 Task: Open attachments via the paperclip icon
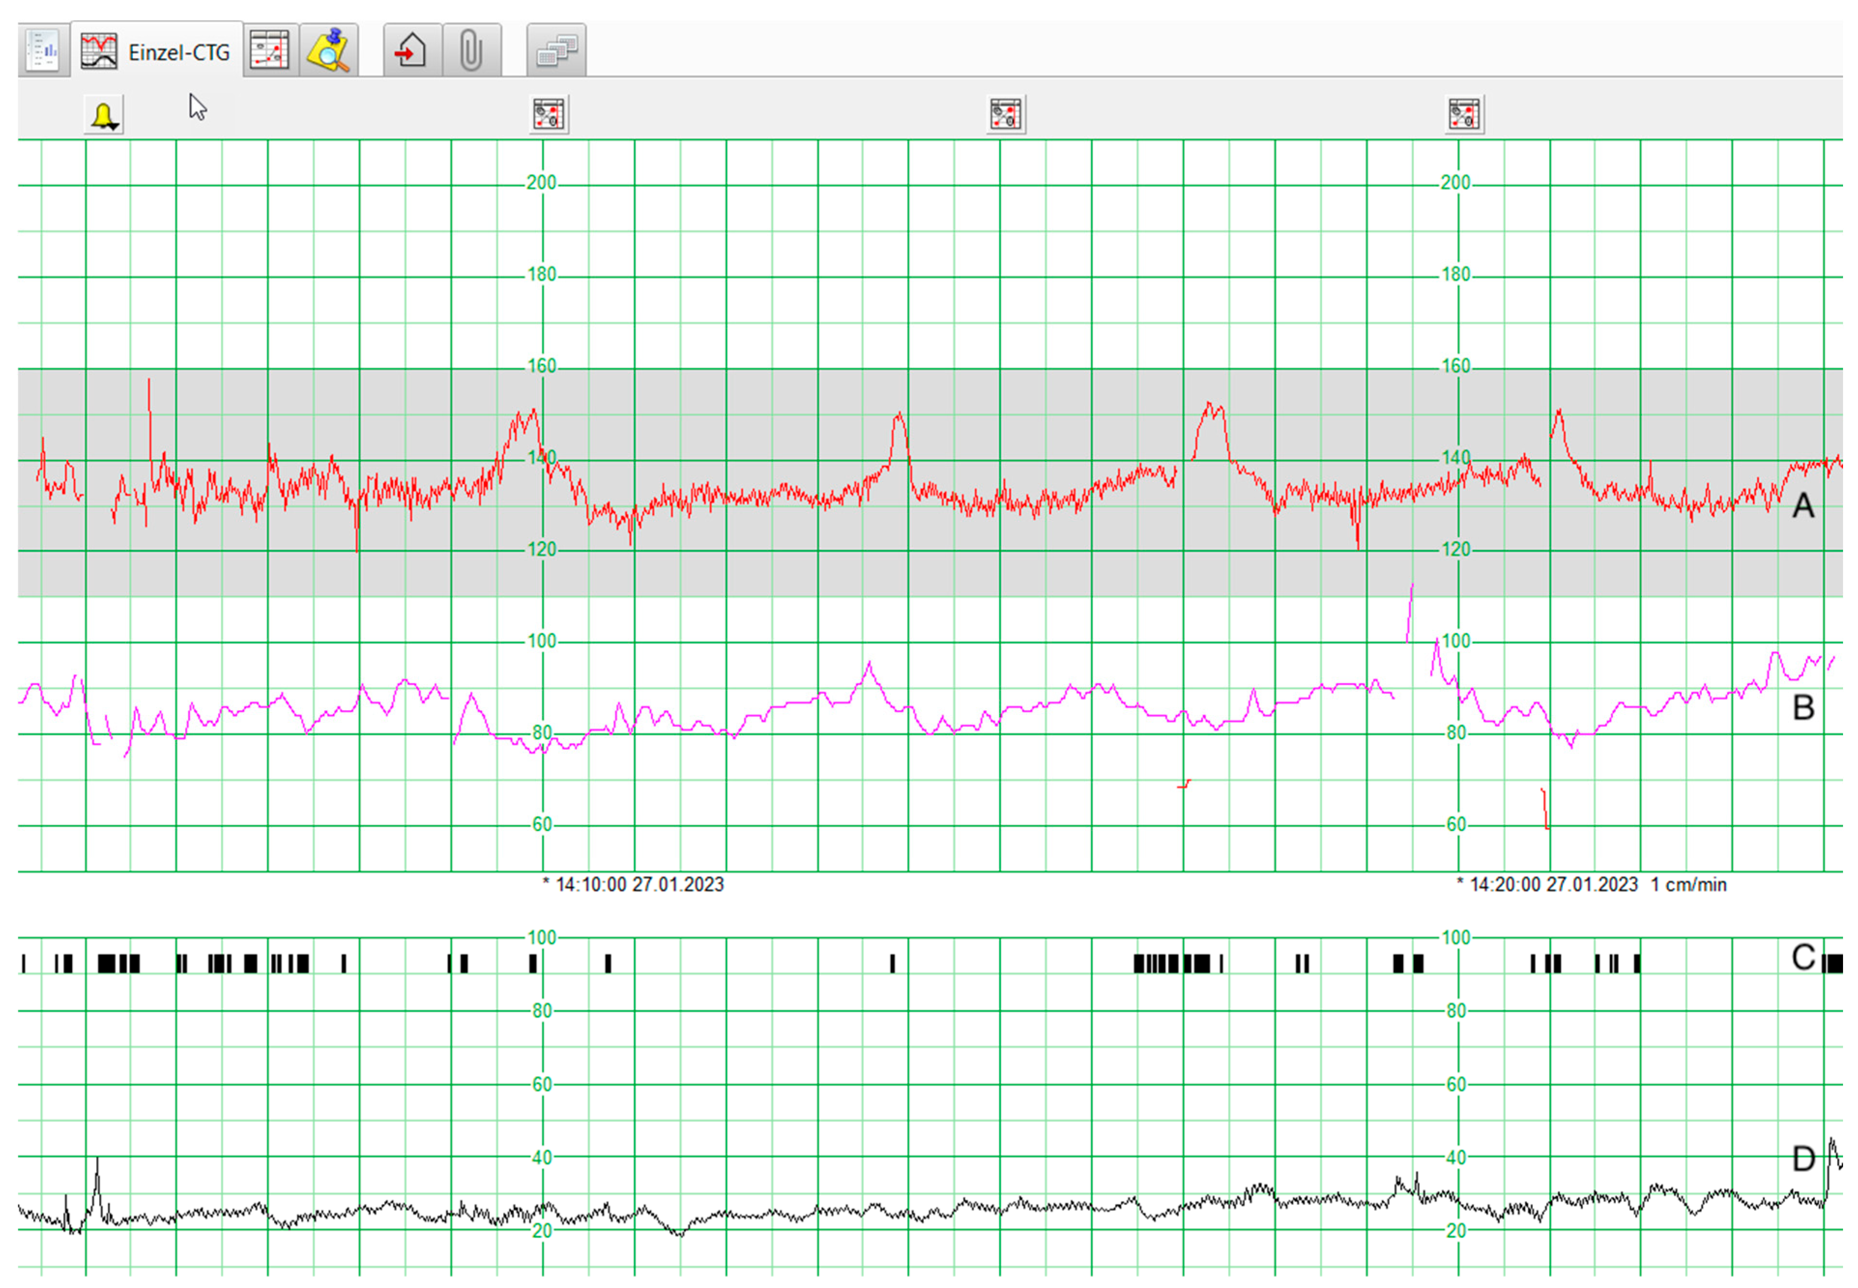pyautogui.click(x=471, y=51)
